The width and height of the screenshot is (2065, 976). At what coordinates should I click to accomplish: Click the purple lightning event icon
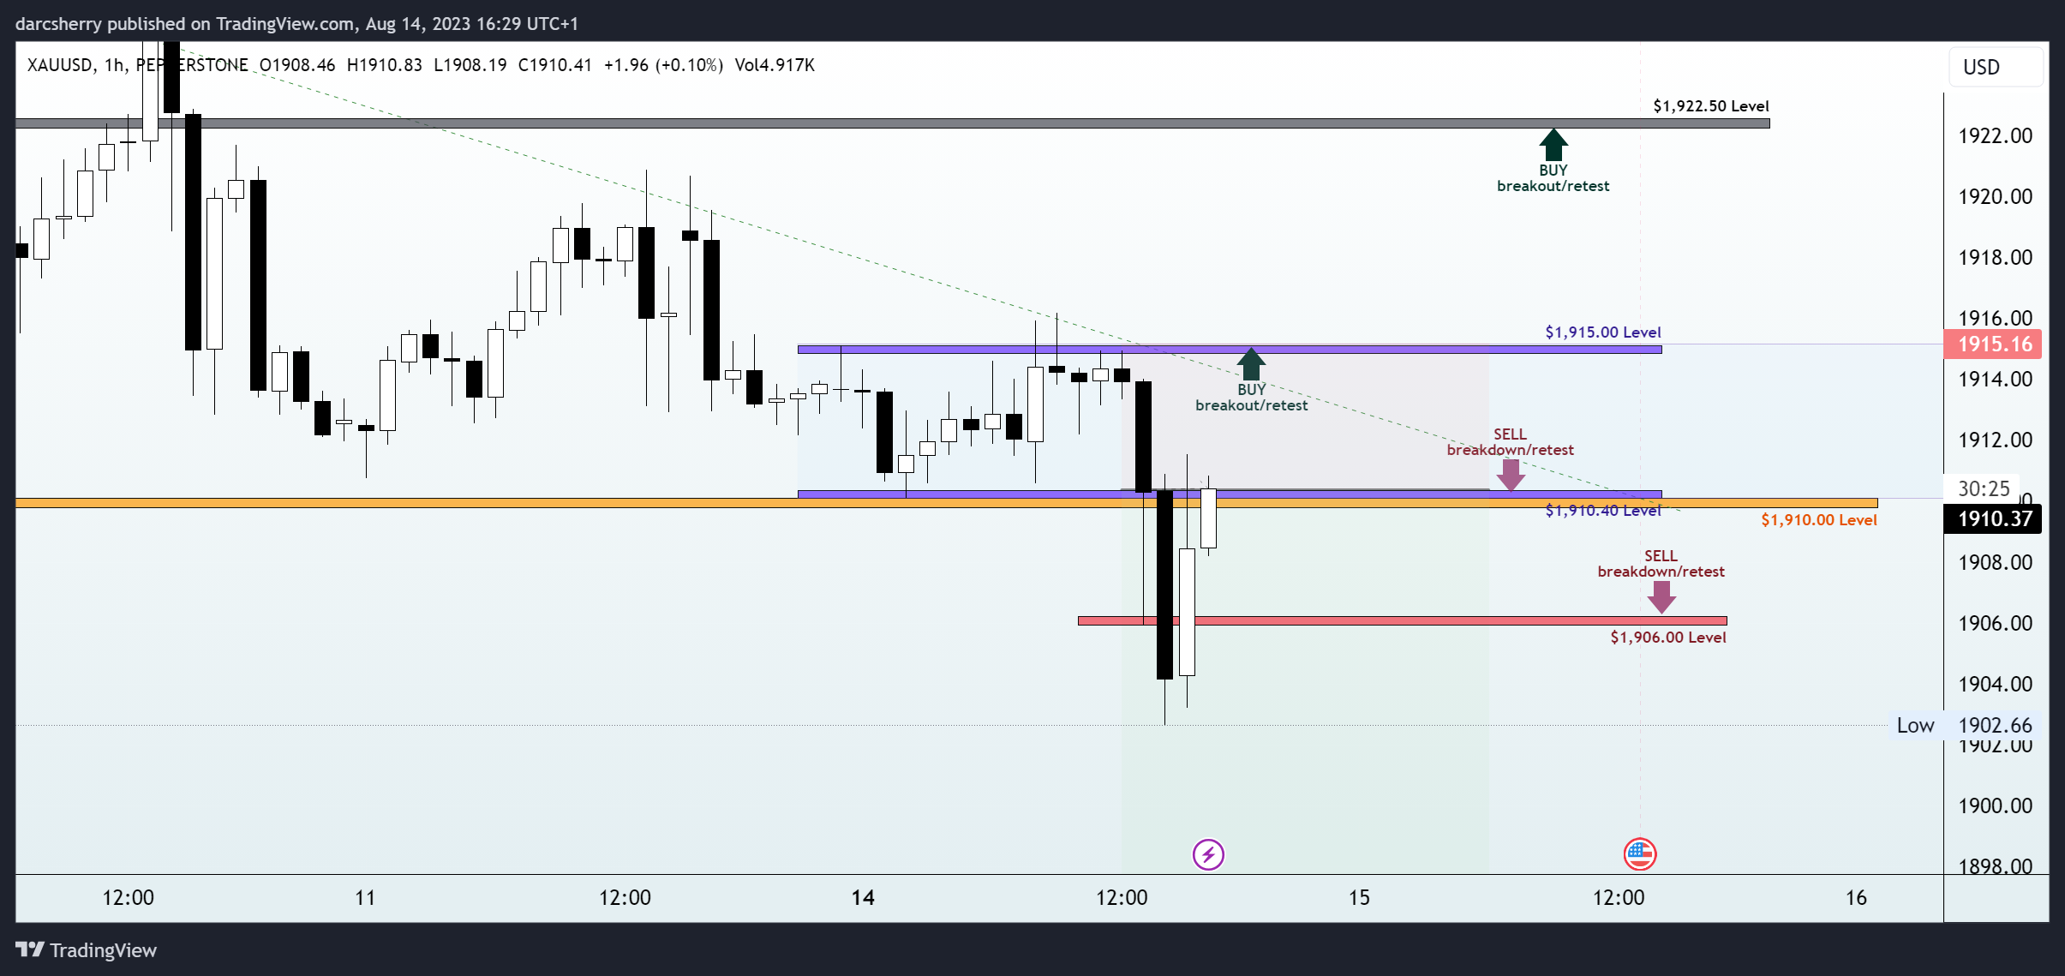1208,854
